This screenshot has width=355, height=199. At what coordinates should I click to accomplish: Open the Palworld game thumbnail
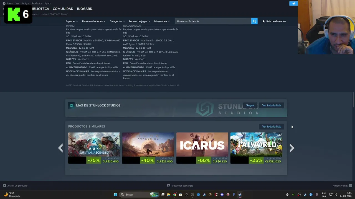(x=256, y=145)
